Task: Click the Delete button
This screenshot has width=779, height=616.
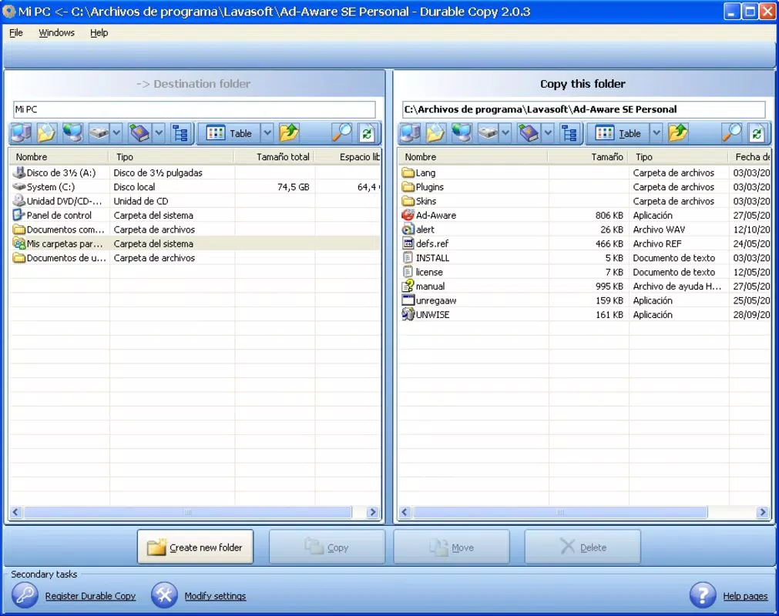Action: 583,547
